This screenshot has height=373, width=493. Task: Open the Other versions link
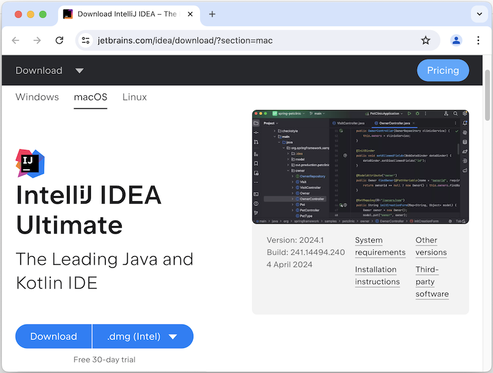(x=431, y=246)
